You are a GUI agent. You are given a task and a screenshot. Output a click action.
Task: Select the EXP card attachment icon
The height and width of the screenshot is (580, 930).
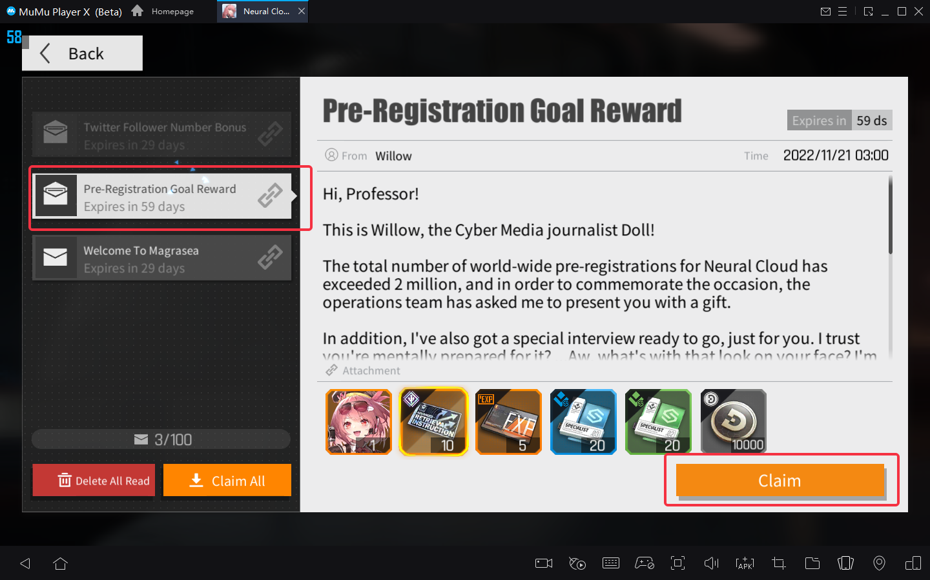(508, 422)
